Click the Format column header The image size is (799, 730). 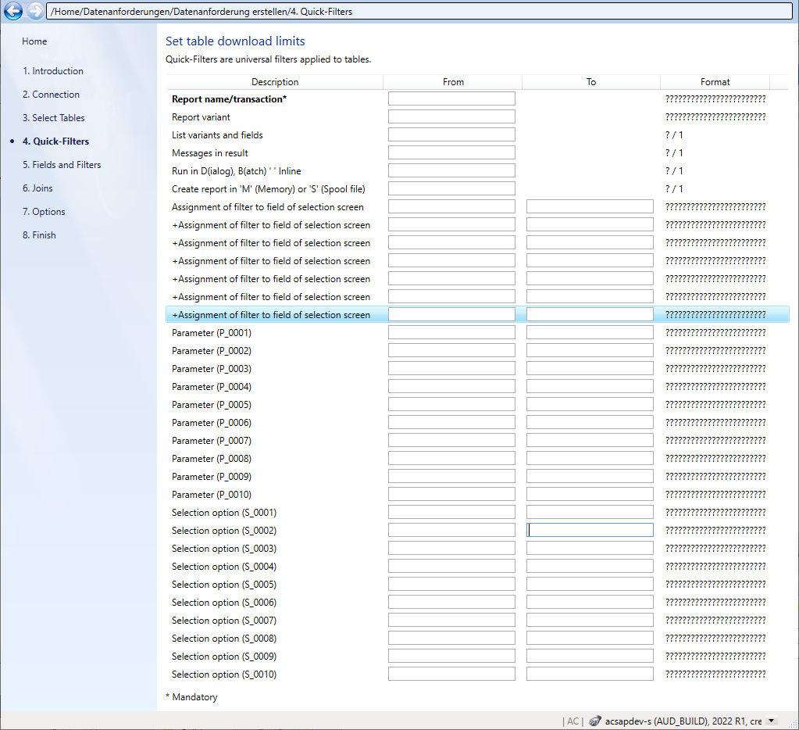(x=715, y=81)
